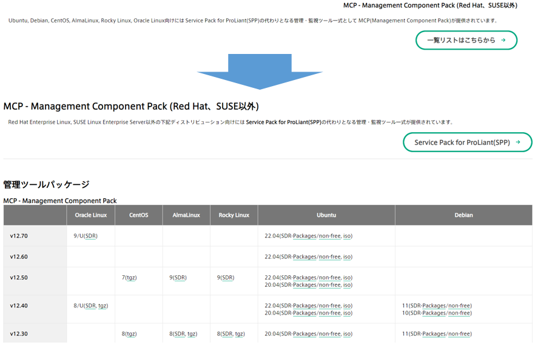Download iso link for v12.40 Ubuntu 20.04
The width and height of the screenshot is (538, 345).
(347, 313)
